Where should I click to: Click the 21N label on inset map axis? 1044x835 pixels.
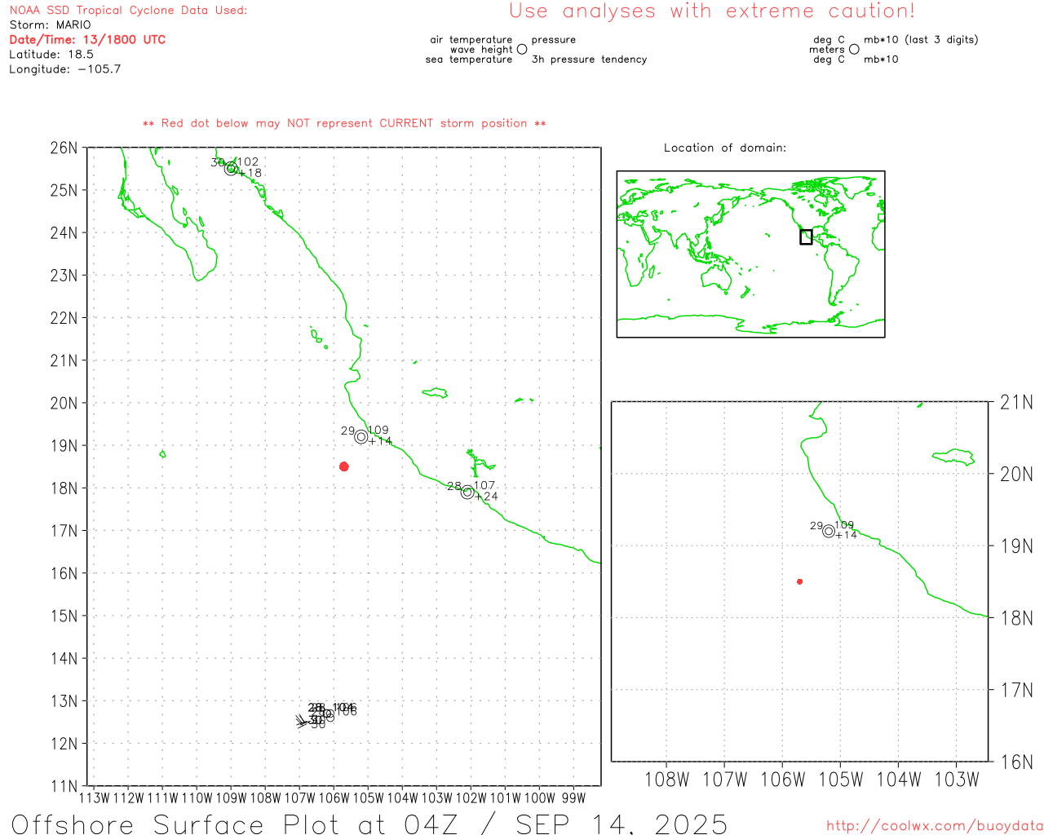click(1016, 402)
